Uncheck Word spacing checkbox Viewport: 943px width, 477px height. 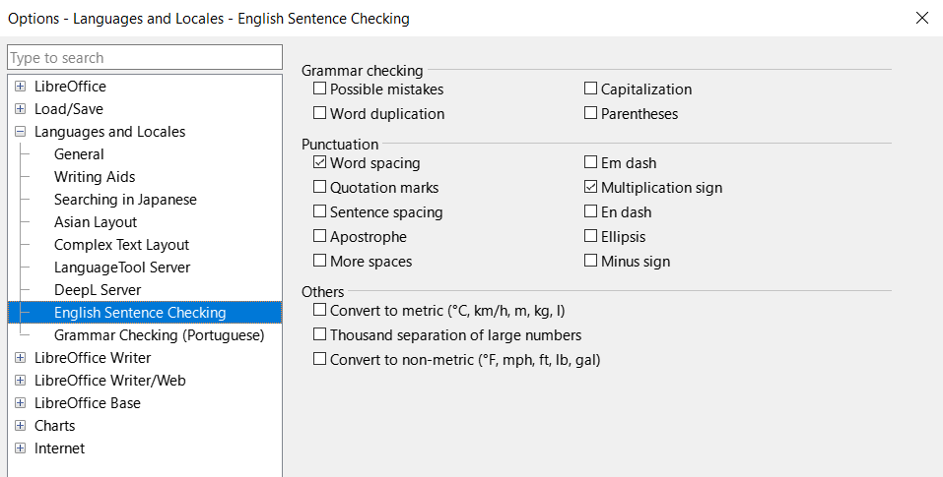point(320,162)
